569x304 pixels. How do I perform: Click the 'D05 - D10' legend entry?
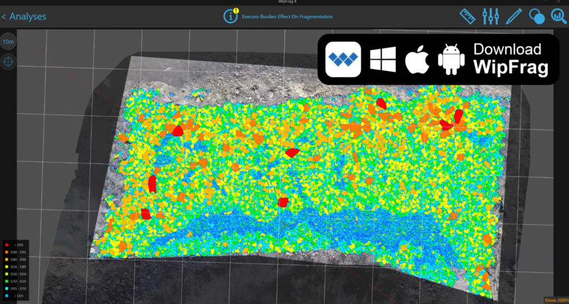[x=16, y=289]
